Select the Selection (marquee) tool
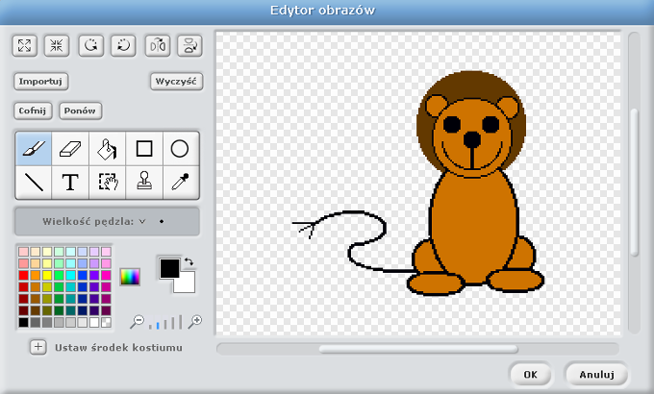 pyautogui.click(x=107, y=183)
